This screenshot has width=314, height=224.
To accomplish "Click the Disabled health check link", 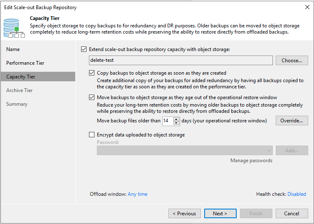I will click(297, 194).
